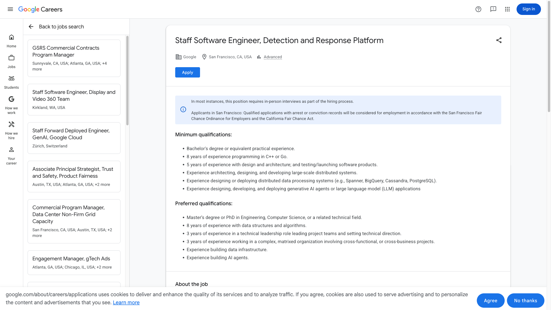Click the location pin icon
This screenshot has height=310, width=551.
pos(204,57)
